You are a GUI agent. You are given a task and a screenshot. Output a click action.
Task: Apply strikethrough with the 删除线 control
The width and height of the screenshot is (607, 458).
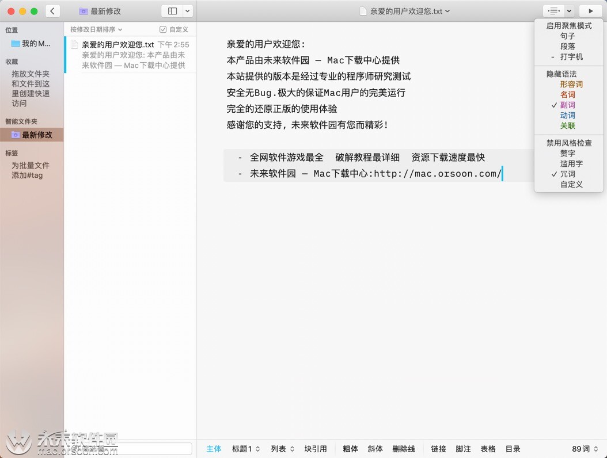[404, 449]
